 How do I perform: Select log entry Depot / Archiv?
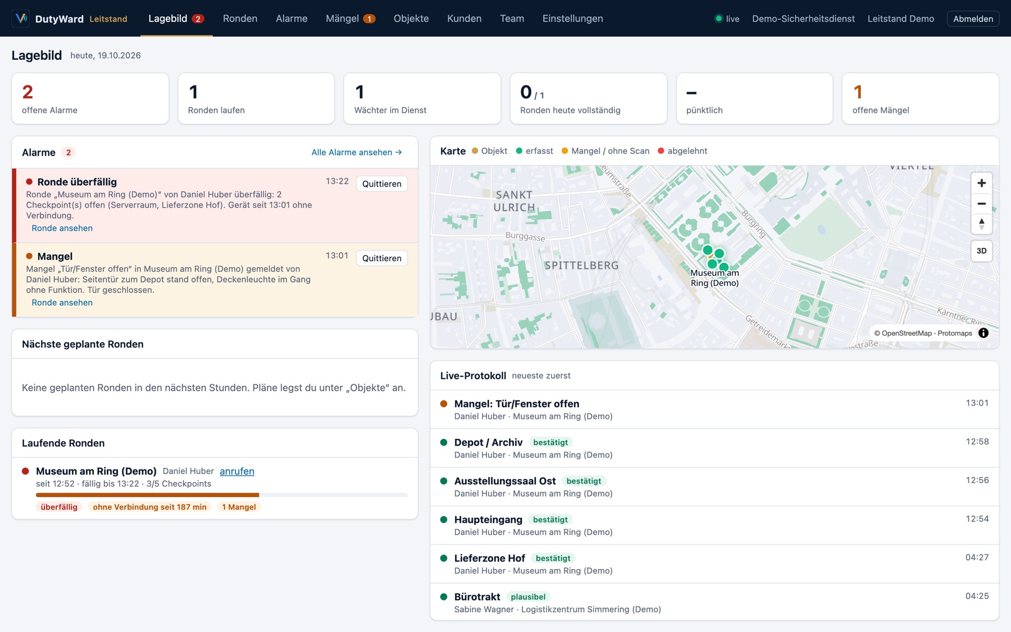click(x=714, y=448)
